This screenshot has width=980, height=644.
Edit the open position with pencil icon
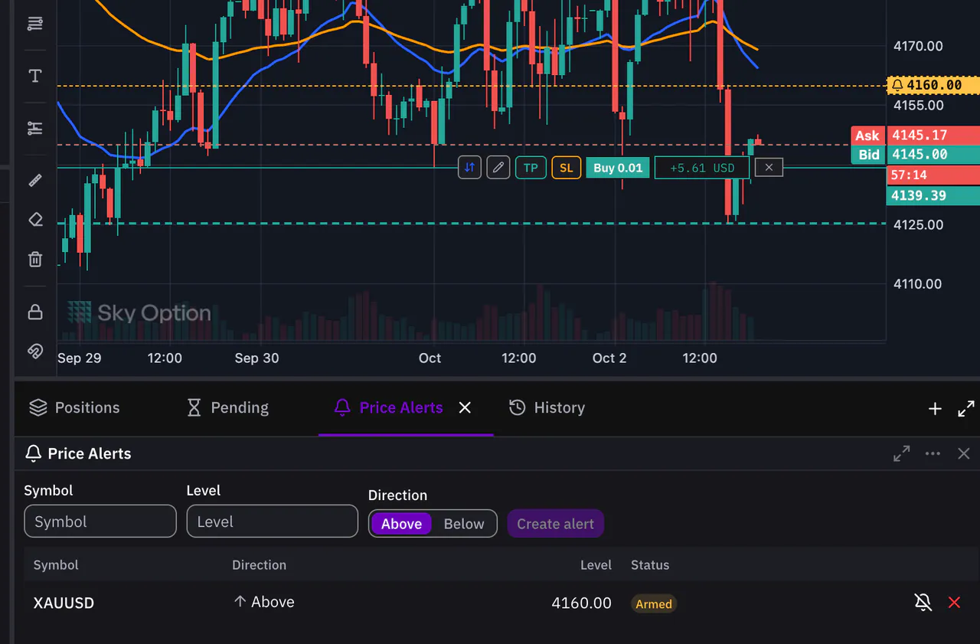point(498,168)
